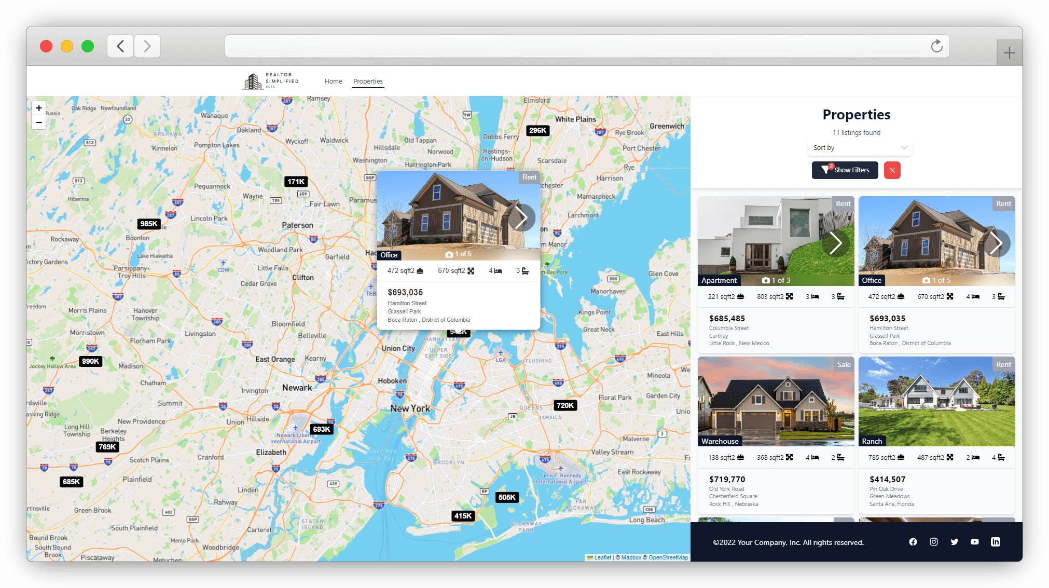Click 'Pin Oak Drive' address line
Viewport: 1049px width, 588px height.
tap(886, 489)
